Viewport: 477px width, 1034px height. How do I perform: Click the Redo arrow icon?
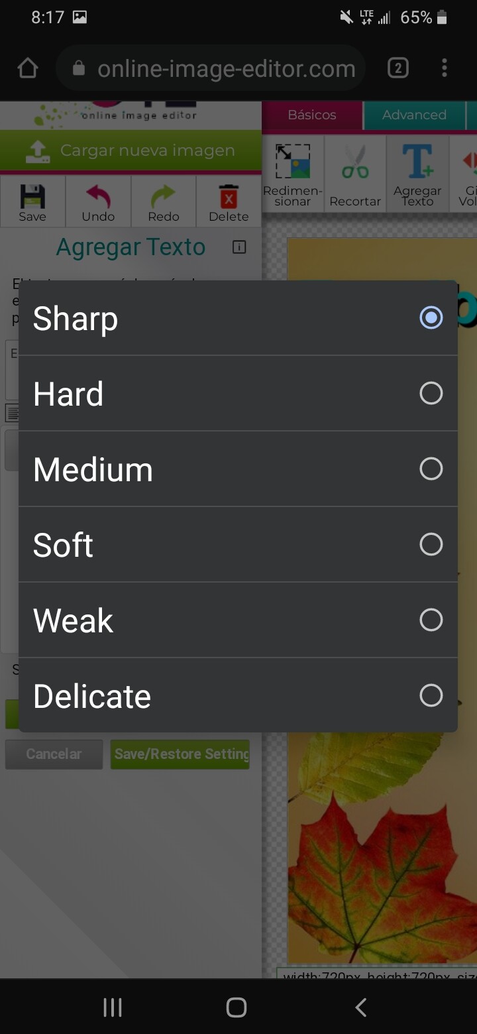[x=164, y=198]
